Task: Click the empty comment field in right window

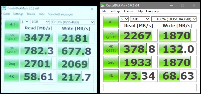Action: [150, 88]
